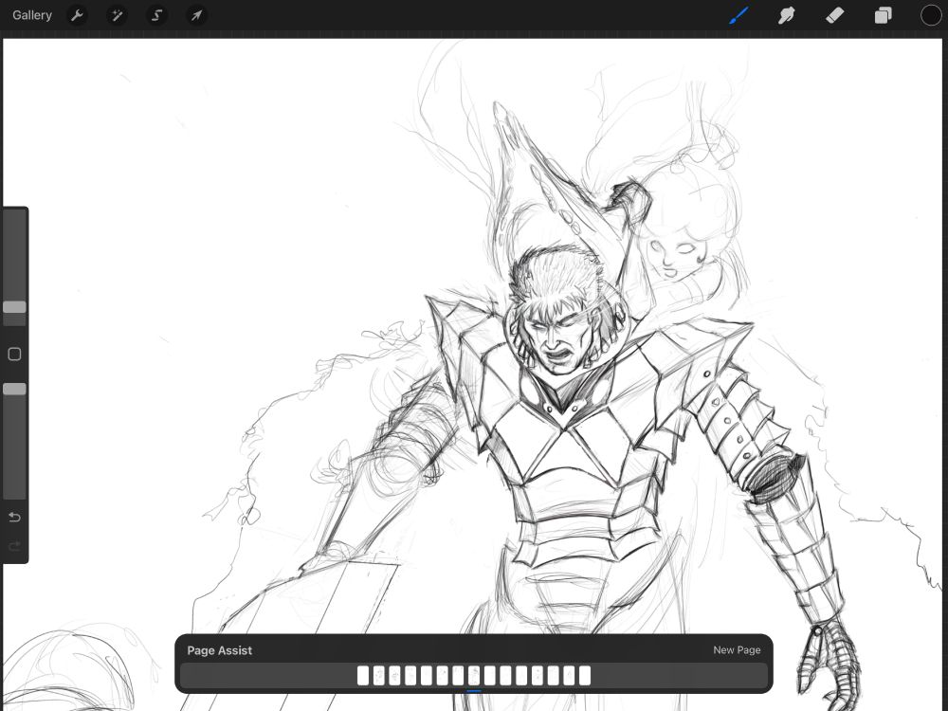Create a New Page in Page Assist

[737, 650]
